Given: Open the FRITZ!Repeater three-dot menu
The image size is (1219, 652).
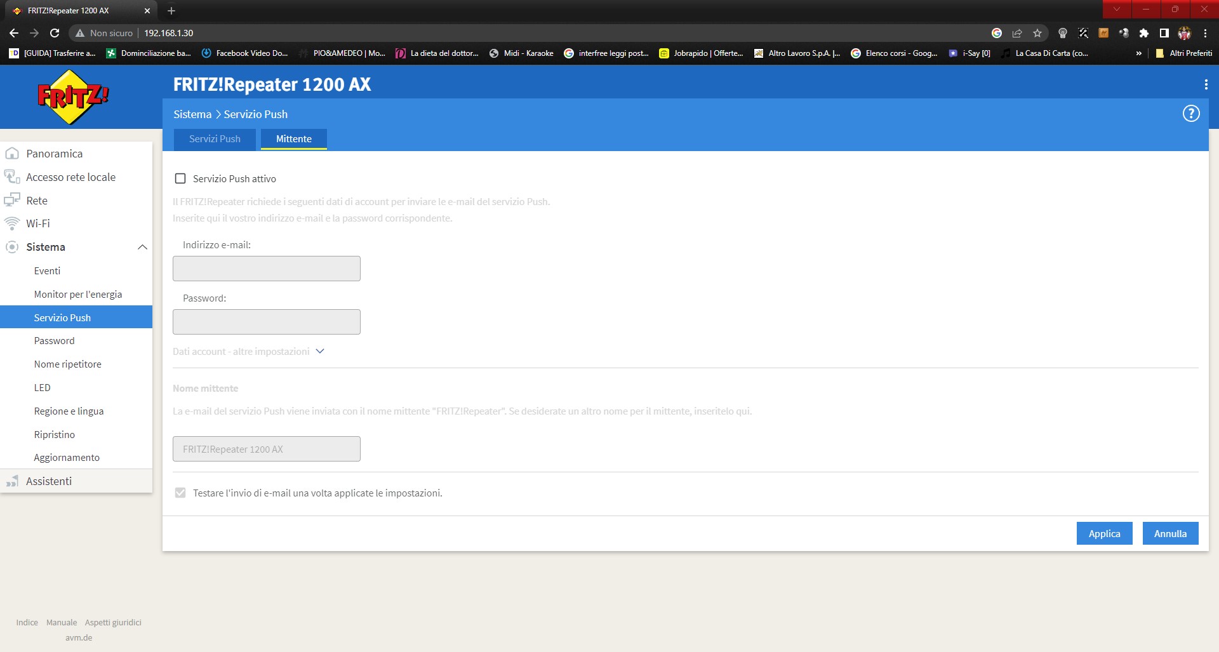Looking at the screenshot, I should click(x=1206, y=84).
